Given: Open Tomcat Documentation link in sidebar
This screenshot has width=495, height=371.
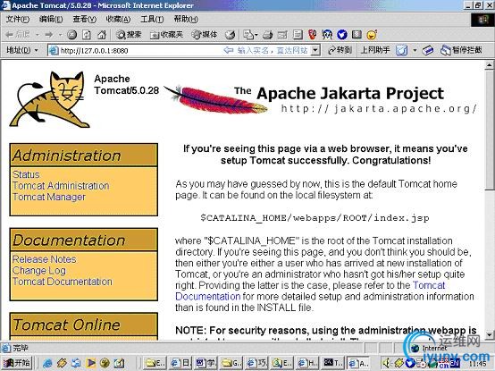Looking at the screenshot, I should [63, 282].
